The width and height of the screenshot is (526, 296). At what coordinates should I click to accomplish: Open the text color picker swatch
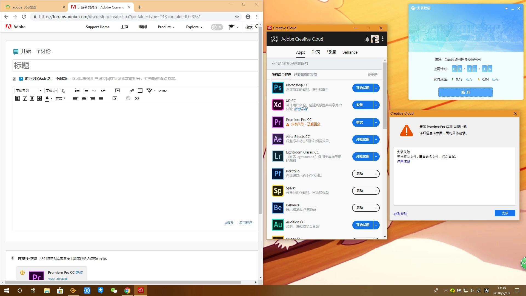coord(47,98)
